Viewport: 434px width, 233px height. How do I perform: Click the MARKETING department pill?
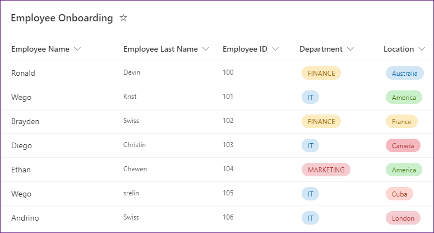(x=325, y=170)
